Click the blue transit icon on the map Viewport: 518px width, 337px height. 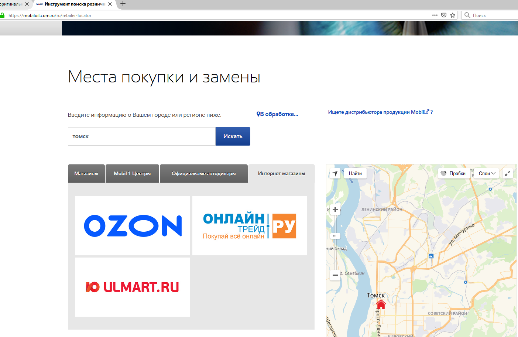pos(431,256)
